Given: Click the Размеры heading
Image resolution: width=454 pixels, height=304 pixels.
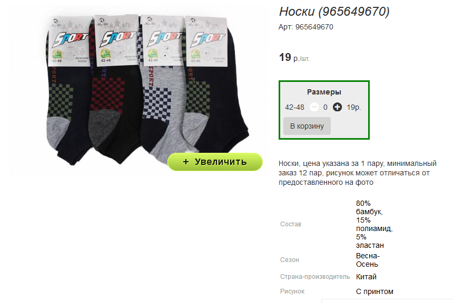Looking at the screenshot, I should pyautogui.click(x=324, y=92).
